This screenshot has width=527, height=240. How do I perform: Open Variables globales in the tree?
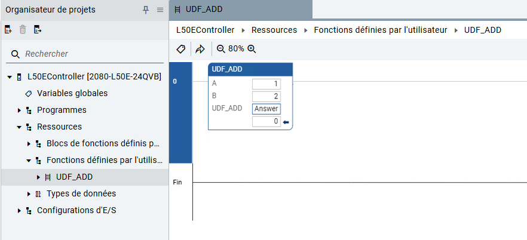pyautogui.click(x=72, y=93)
